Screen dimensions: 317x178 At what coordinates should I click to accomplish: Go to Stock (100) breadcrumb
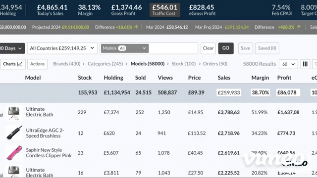click(184, 64)
